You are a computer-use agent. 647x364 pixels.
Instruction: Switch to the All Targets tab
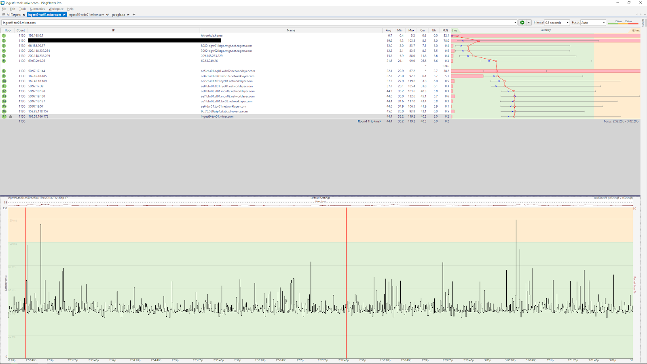(x=13, y=15)
